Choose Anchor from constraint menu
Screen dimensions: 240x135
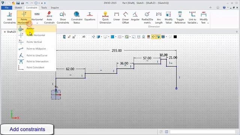click(37, 28)
